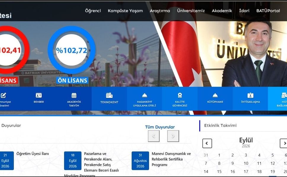
Task: Click the rector's photo in the banner
Action: coord(254,53)
